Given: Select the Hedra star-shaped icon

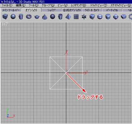Looking at the screenshot, I should point(84,17).
